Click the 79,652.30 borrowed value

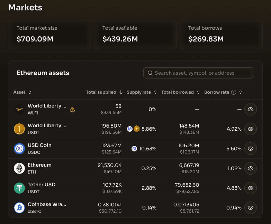(x=187, y=185)
